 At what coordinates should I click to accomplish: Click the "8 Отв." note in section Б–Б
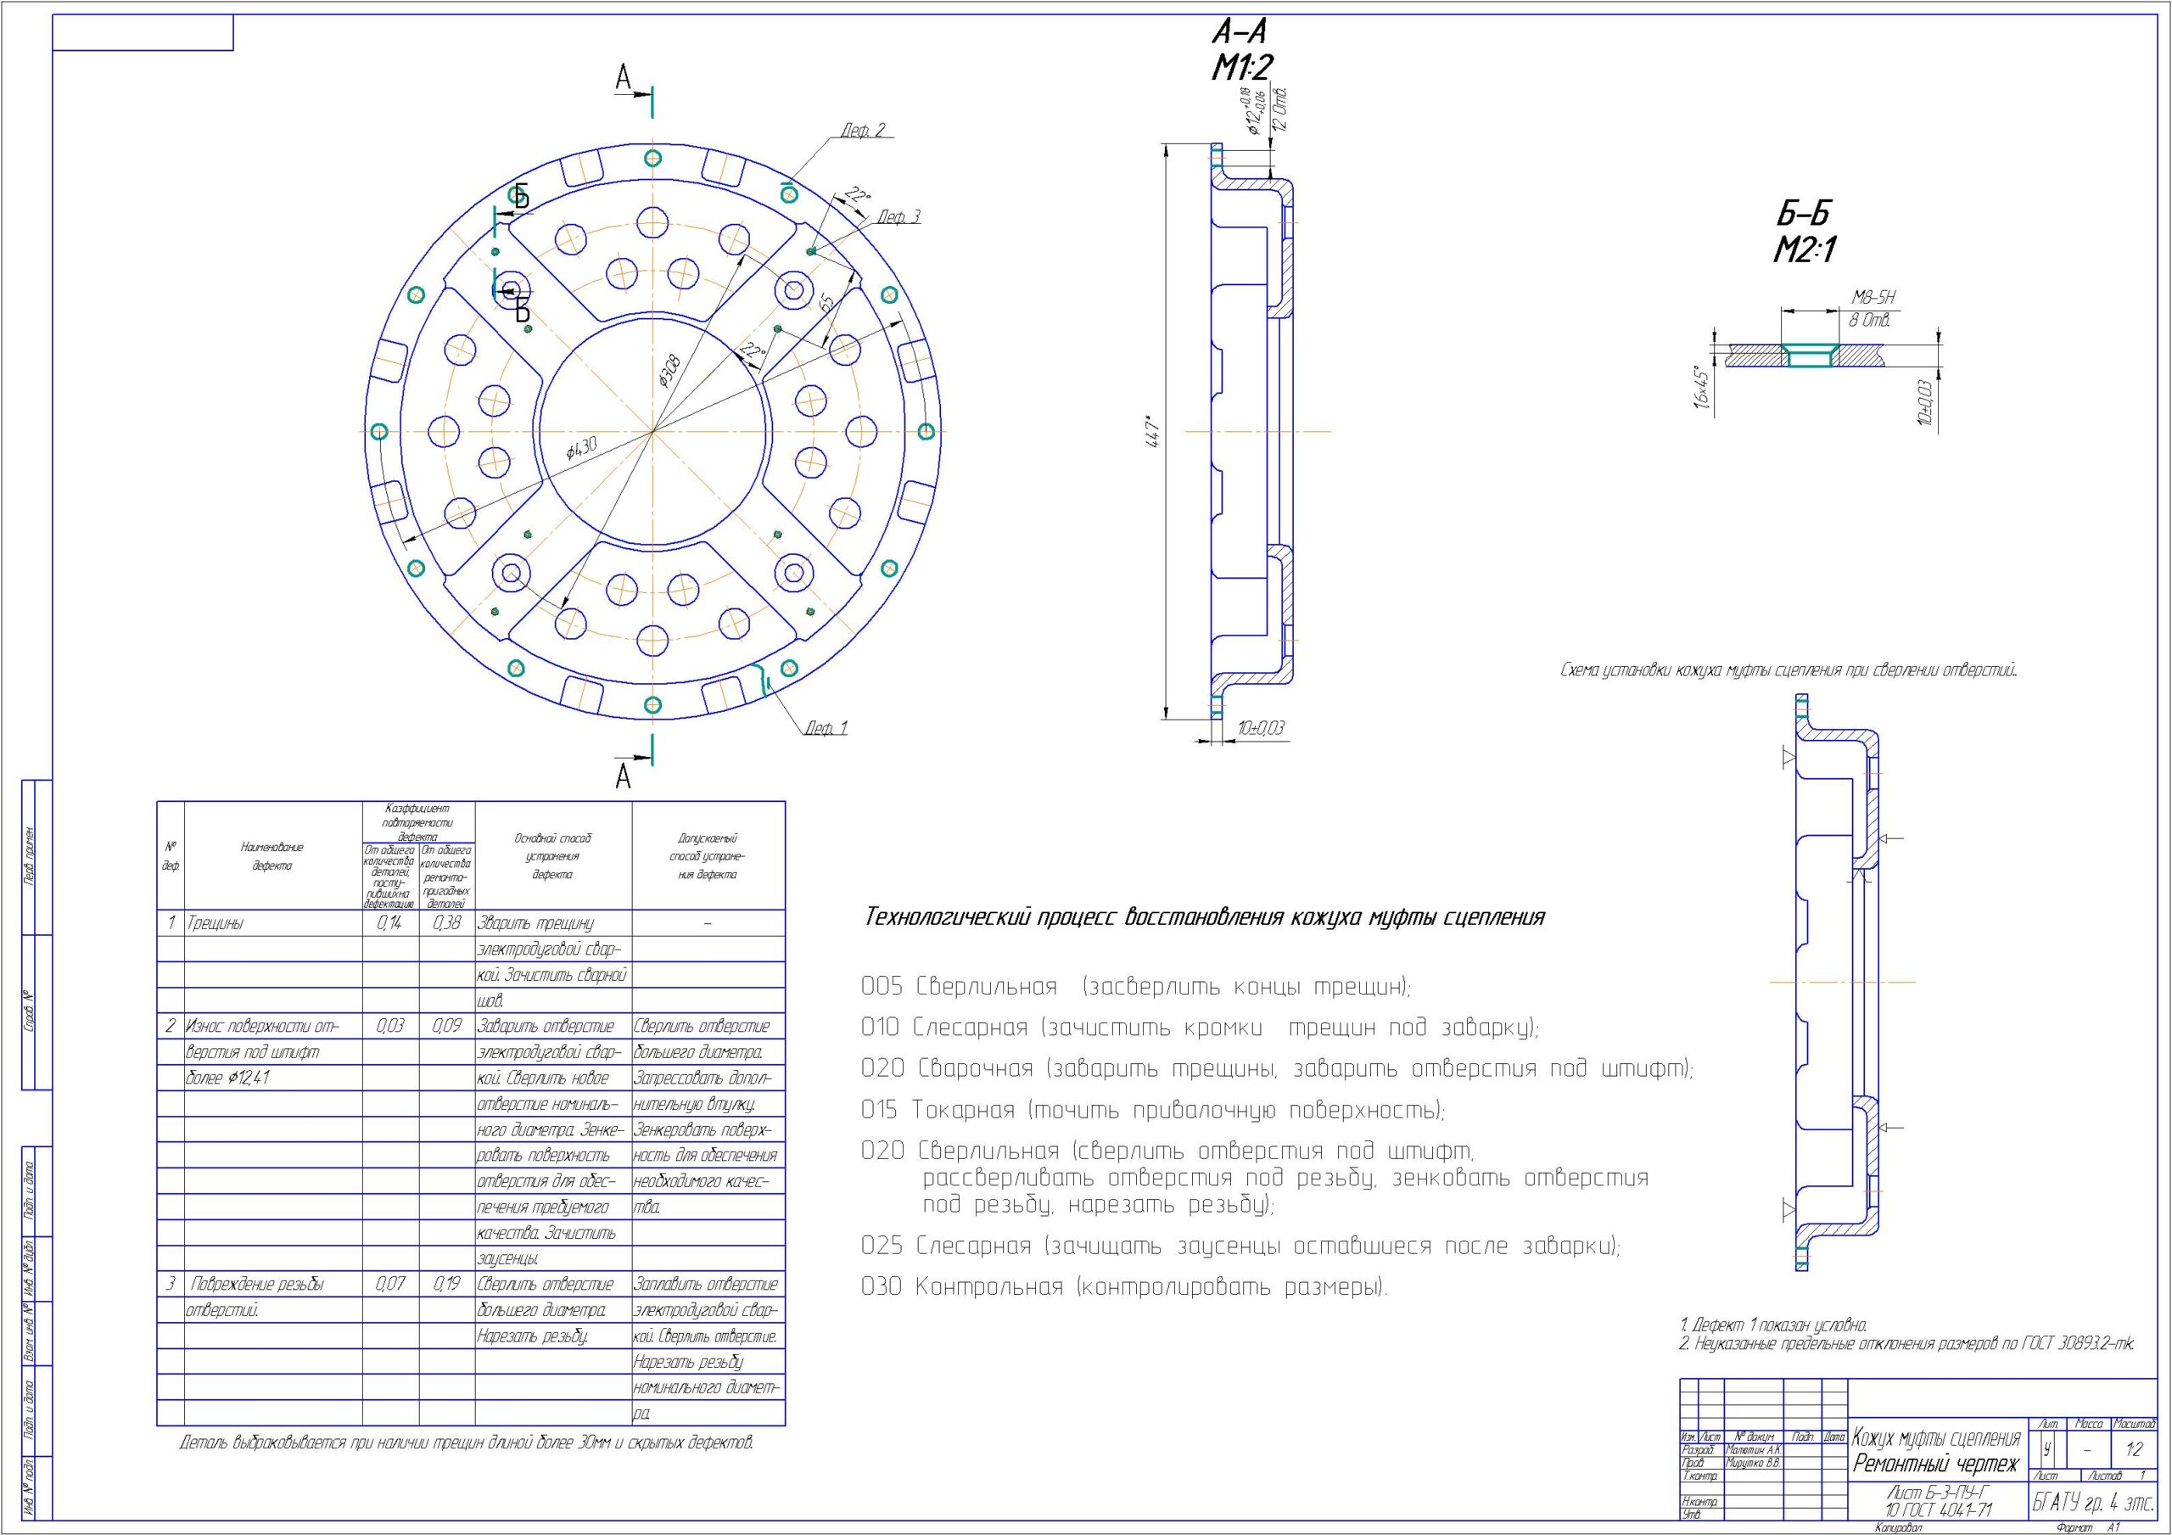1871,320
